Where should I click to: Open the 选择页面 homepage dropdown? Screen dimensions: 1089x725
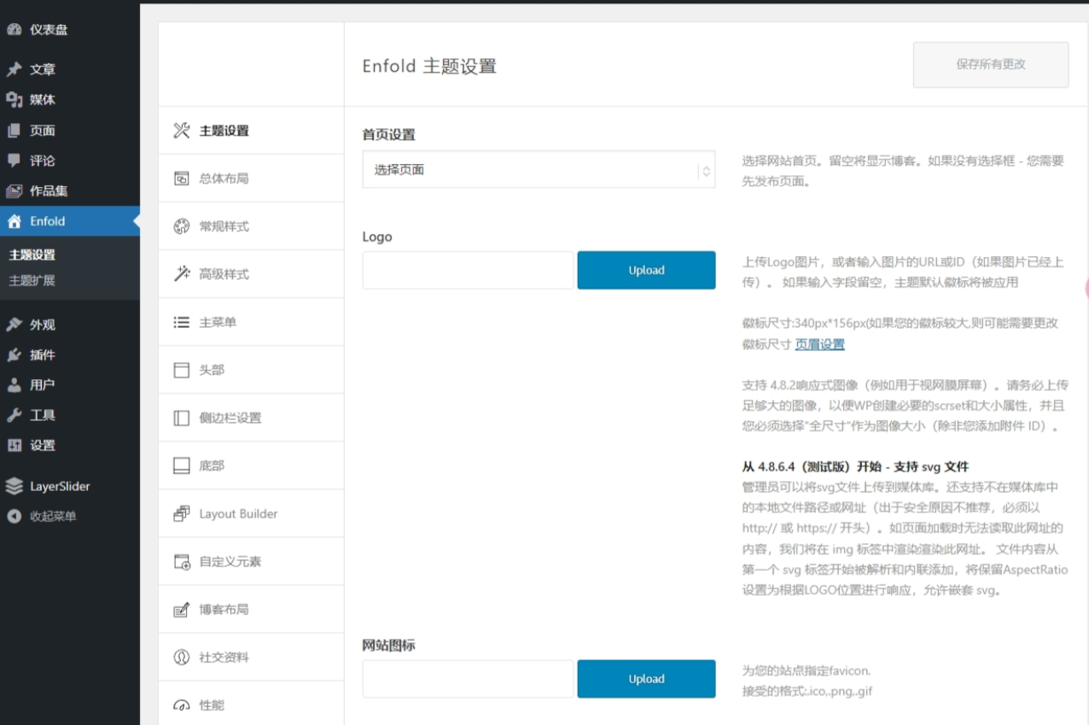point(539,170)
